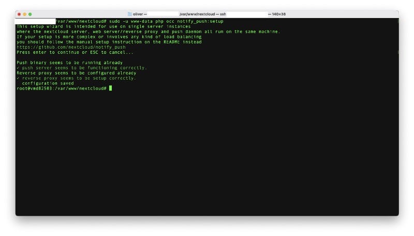Image resolution: width=414 pixels, height=236 pixels.
Task: Click the 'configuration saved' line
Action: click(x=48, y=83)
